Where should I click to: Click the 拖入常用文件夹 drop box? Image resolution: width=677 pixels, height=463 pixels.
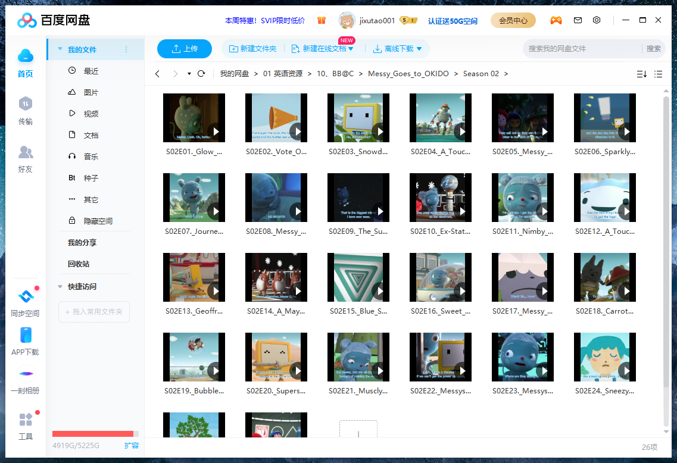coord(94,312)
